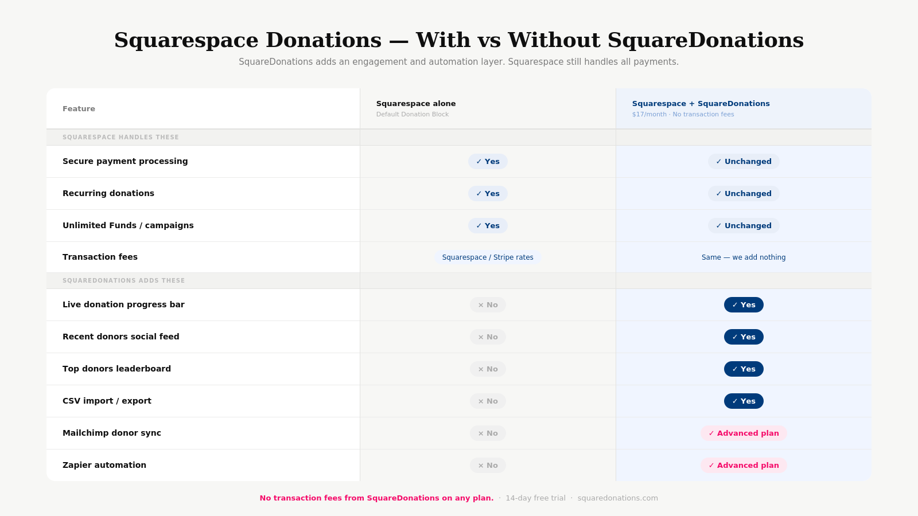Click the dark Yes badge for Recent donors social feed
918x516 pixels.
744,337
